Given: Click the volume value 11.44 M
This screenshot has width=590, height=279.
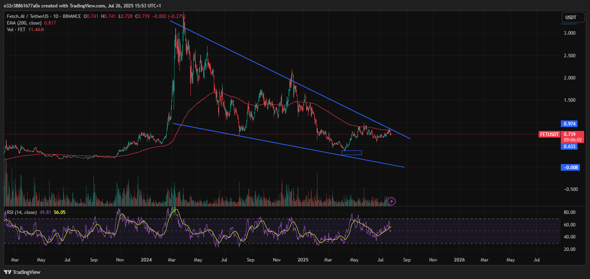Looking at the screenshot, I should [x=36, y=30].
